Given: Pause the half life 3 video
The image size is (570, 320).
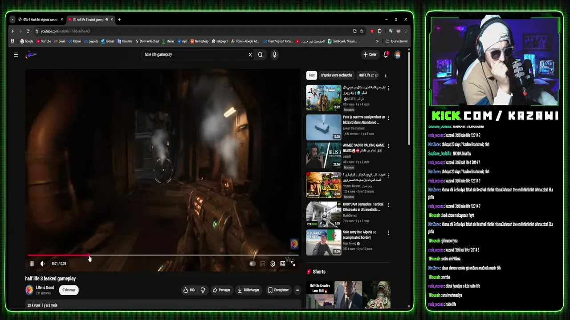Looking at the screenshot, I should click(32, 264).
